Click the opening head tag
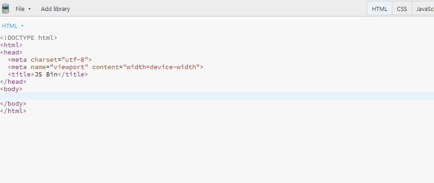This screenshot has width=434, height=183. click(x=11, y=52)
